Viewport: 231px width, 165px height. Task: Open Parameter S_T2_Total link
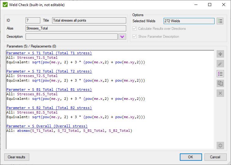point(49,71)
